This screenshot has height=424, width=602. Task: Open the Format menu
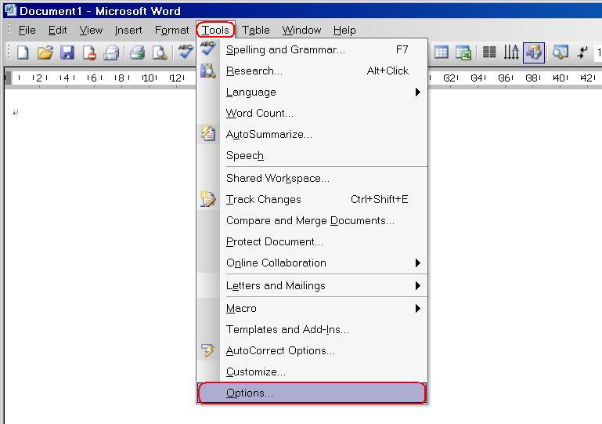tap(171, 30)
